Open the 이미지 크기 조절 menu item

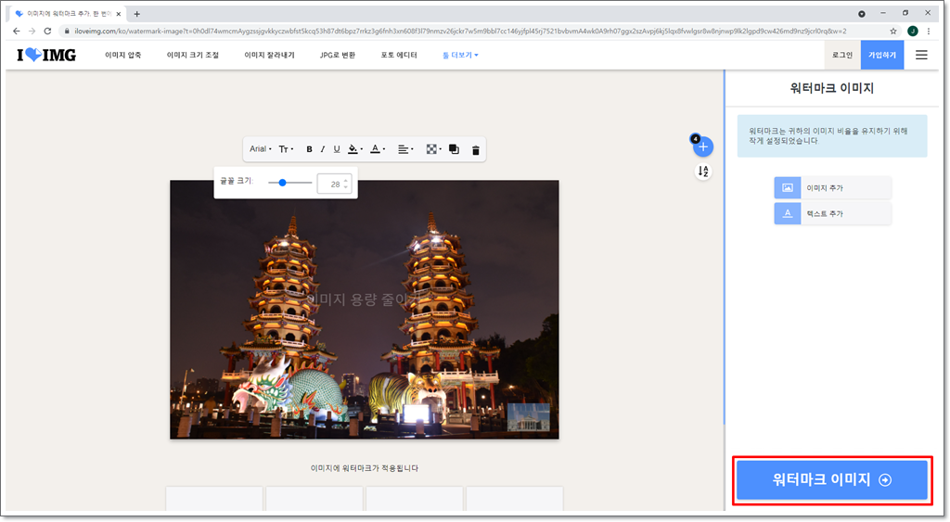[193, 55]
